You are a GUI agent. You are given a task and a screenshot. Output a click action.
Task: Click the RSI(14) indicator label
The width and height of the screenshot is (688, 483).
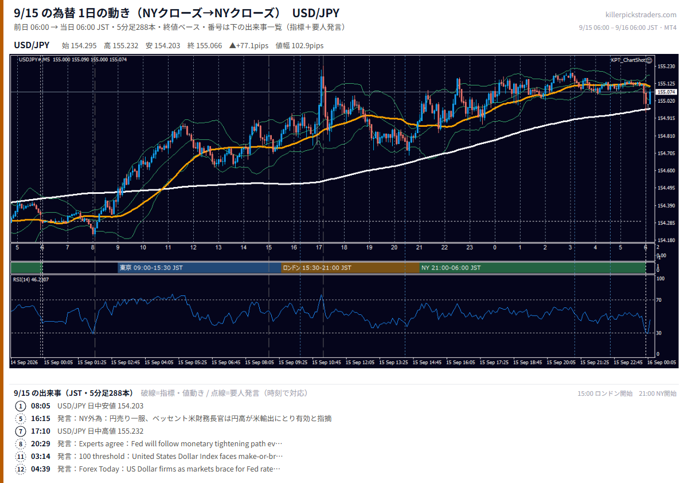(31, 279)
